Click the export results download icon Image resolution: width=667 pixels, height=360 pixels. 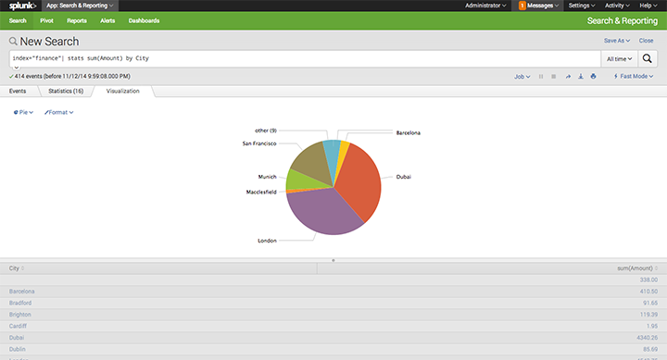point(580,77)
